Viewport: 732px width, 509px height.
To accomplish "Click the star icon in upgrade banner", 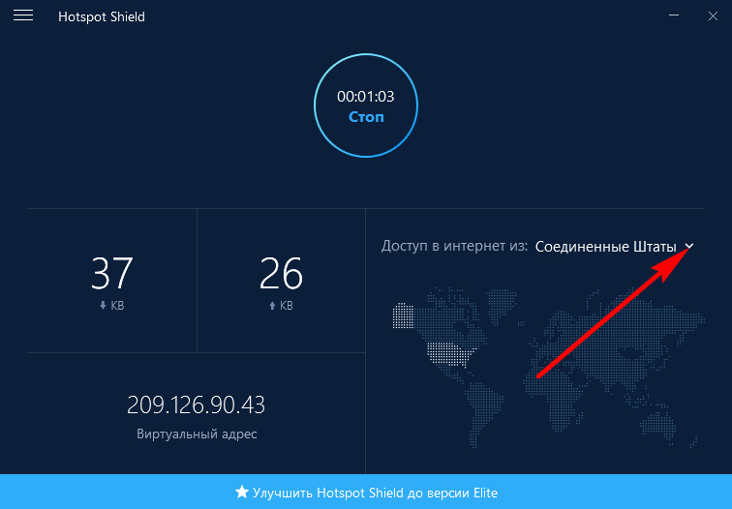I will (242, 492).
